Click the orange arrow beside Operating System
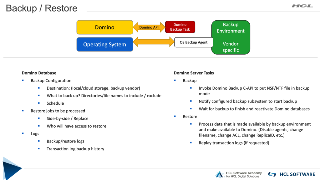This screenshot has width=320, height=180. pos(153,42)
